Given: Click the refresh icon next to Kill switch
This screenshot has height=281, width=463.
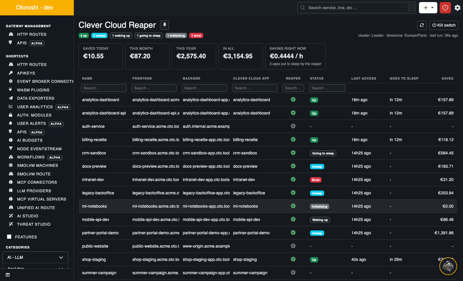Looking at the screenshot, I should (x=422, y=25).
